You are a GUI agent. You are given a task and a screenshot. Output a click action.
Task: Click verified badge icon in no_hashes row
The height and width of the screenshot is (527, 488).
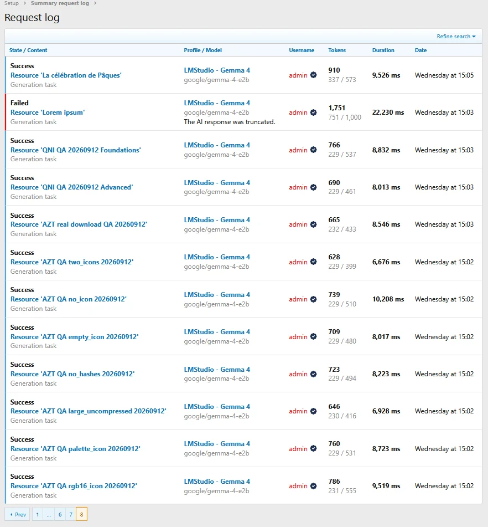(313, 373)
